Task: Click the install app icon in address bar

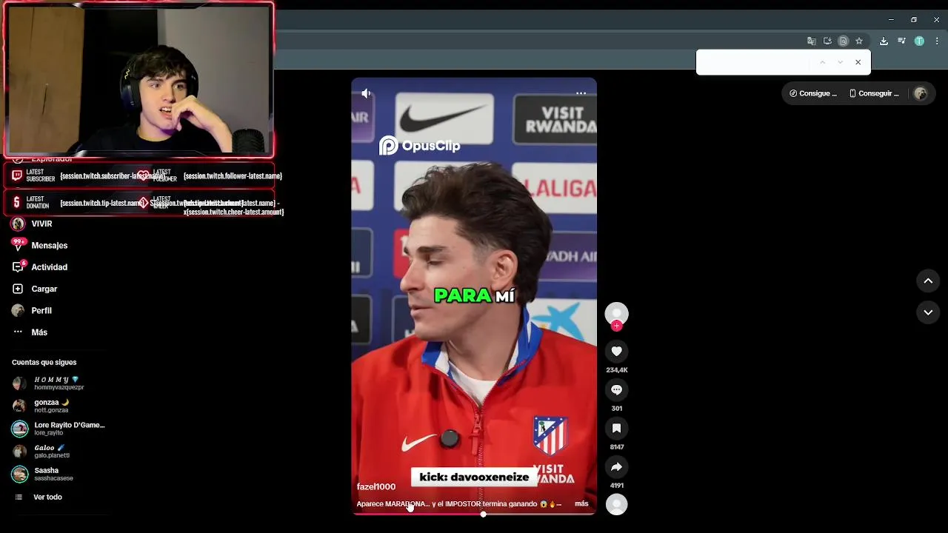Action: click(x=827, y=41)
